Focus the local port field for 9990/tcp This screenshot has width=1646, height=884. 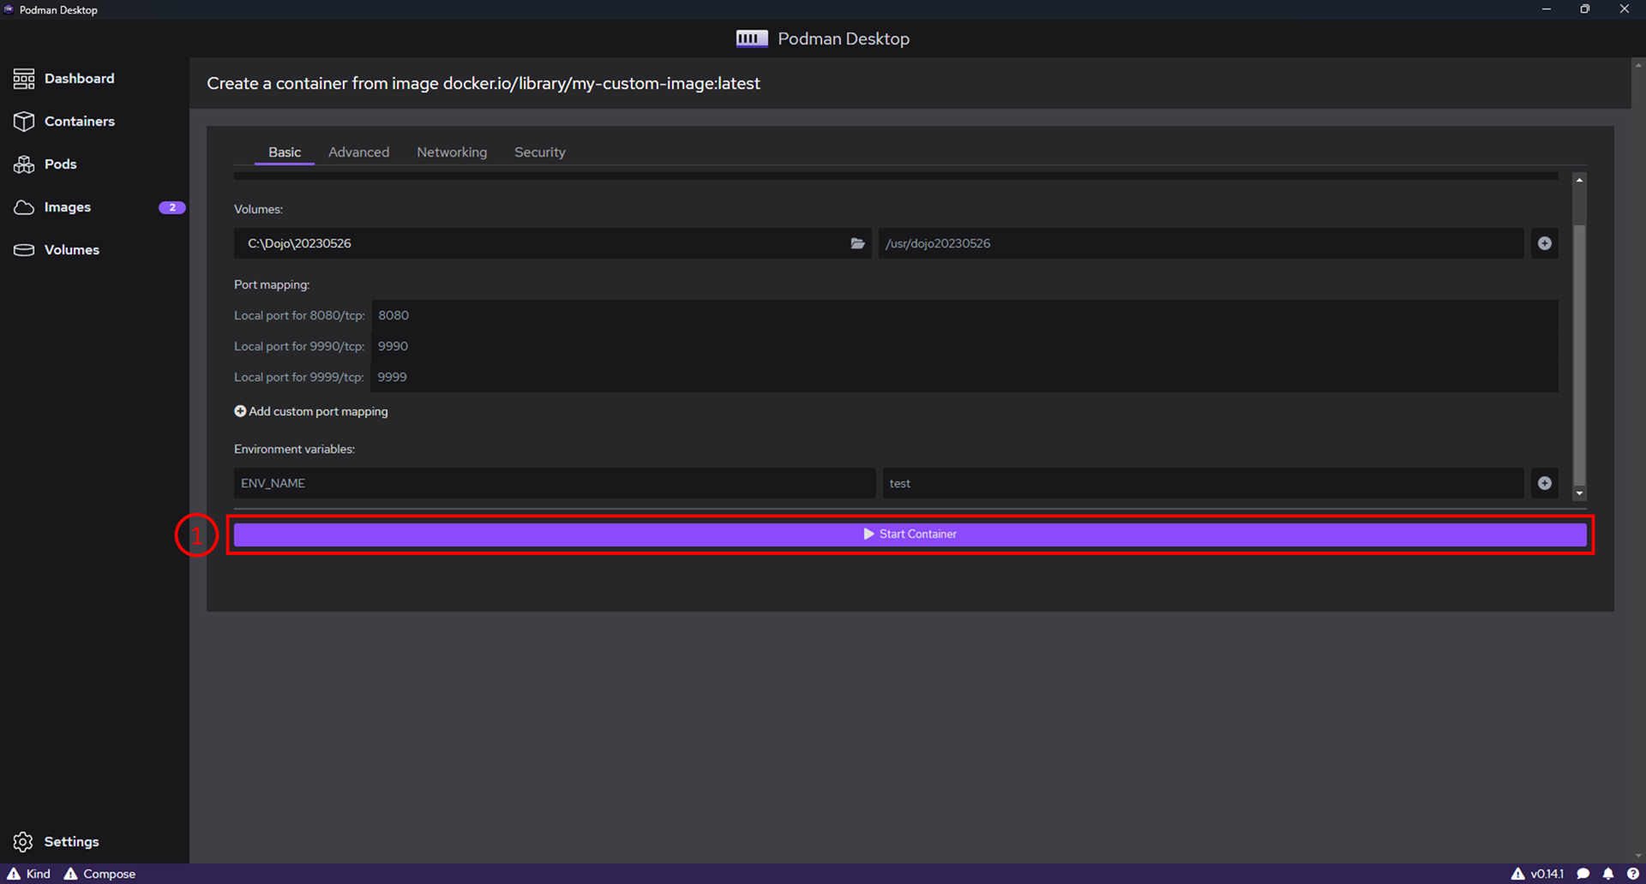click(x=964, y=346)
